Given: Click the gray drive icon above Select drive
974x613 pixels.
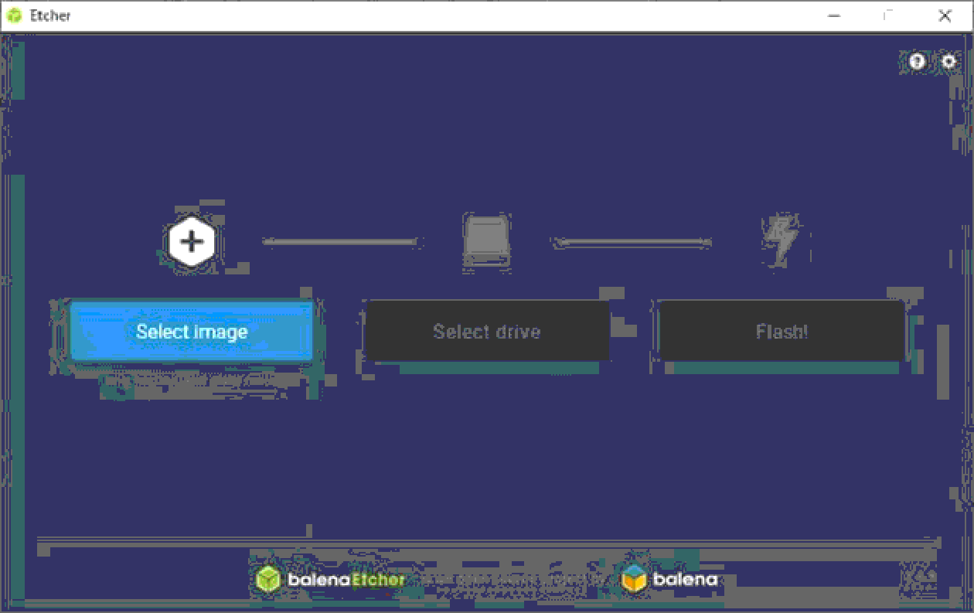Looking at the screenshot, I should [486, 242].
